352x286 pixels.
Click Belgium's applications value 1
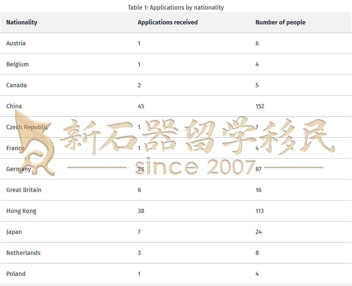point(139,64)
